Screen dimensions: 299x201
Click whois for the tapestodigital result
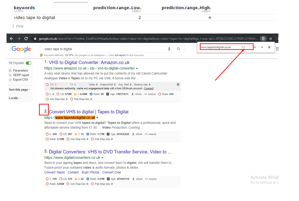click(x=137, y=134)
